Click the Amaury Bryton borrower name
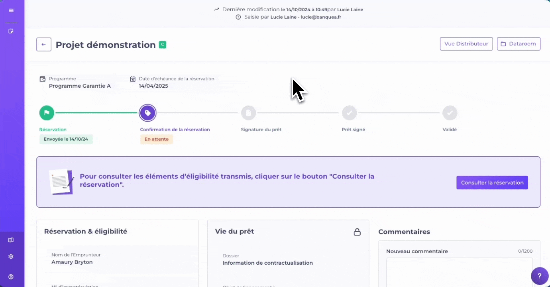This screenshot has height=287, width=550. (x=72, y=262)
